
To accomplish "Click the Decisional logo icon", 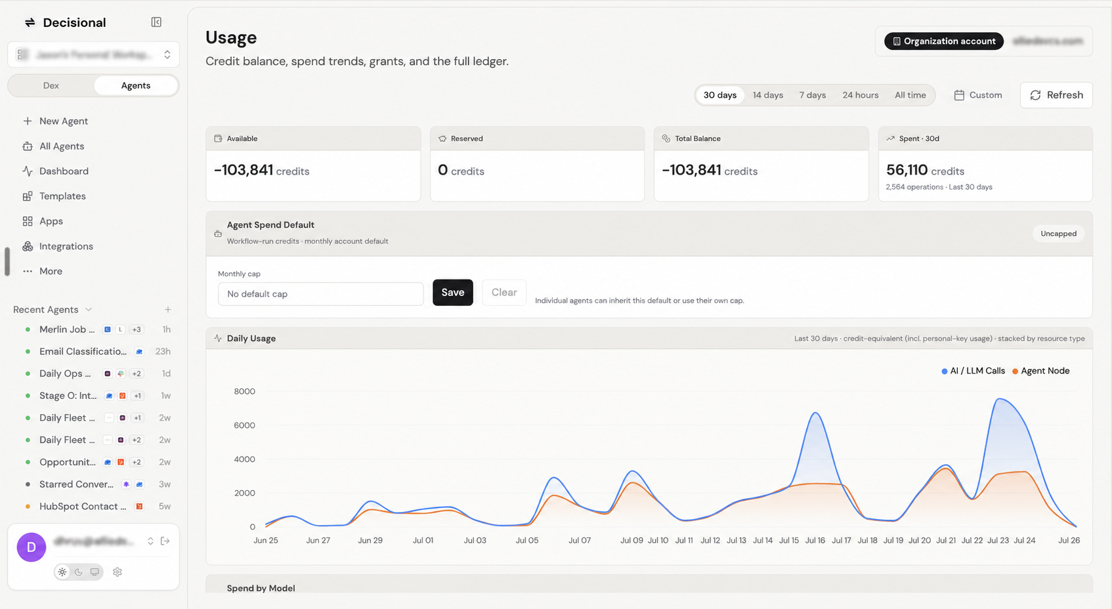I will coord(30,23).
